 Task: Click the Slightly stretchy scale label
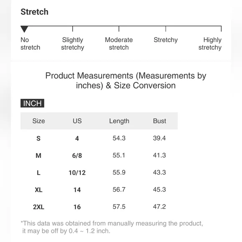tap(73, 43)
